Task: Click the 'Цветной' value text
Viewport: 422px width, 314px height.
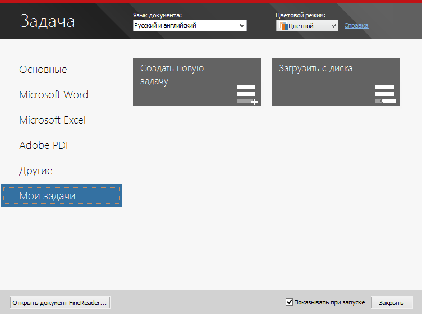Action: click(301, 26)
